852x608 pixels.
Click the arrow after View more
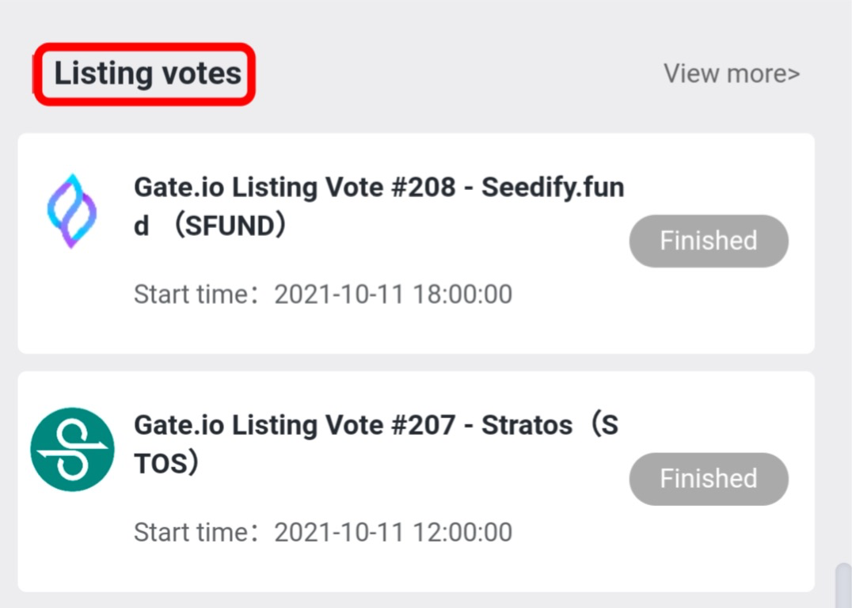click(794, 74)
